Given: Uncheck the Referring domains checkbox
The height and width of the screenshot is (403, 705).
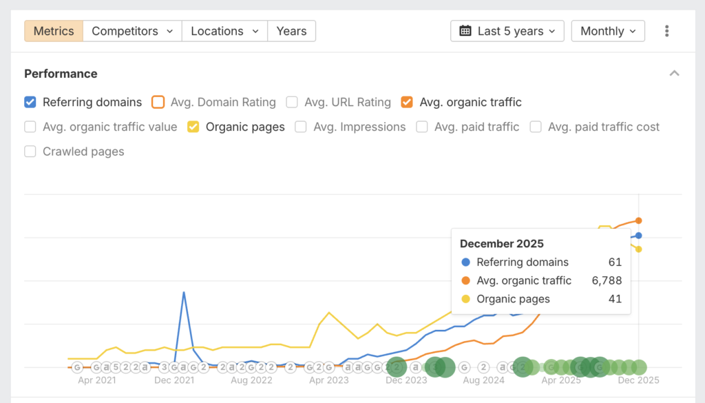Looking at the screenshot, I should pyautogui.click(x=30, y=102).
